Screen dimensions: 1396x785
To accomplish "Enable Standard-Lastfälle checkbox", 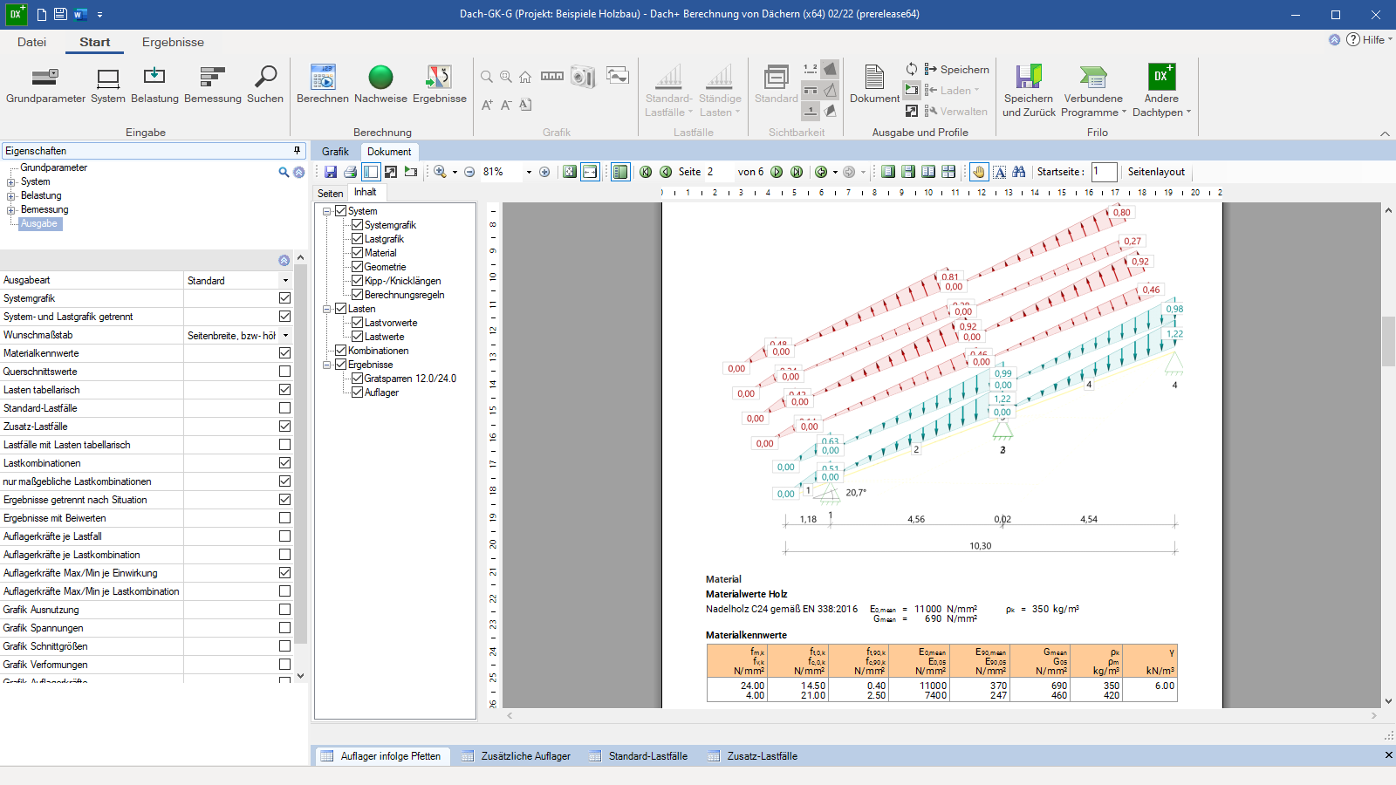I will tap(284, 408).
